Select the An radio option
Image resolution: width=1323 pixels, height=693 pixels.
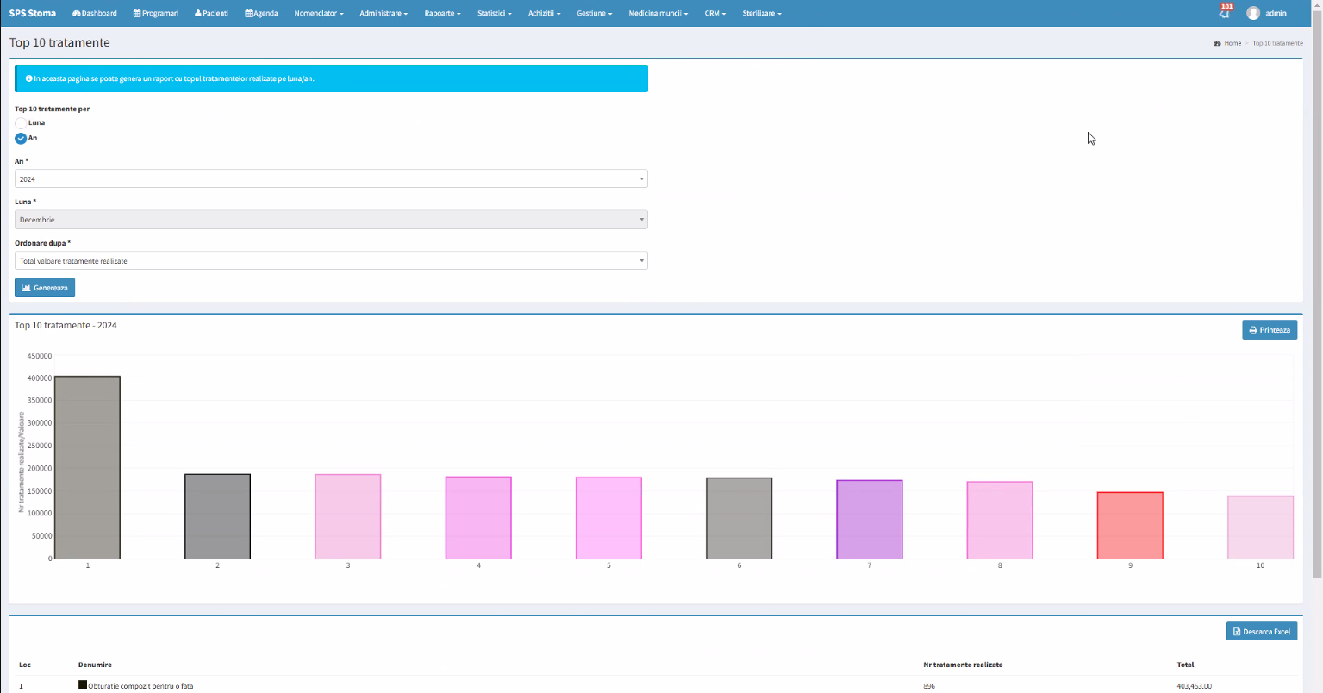(21, 138)
